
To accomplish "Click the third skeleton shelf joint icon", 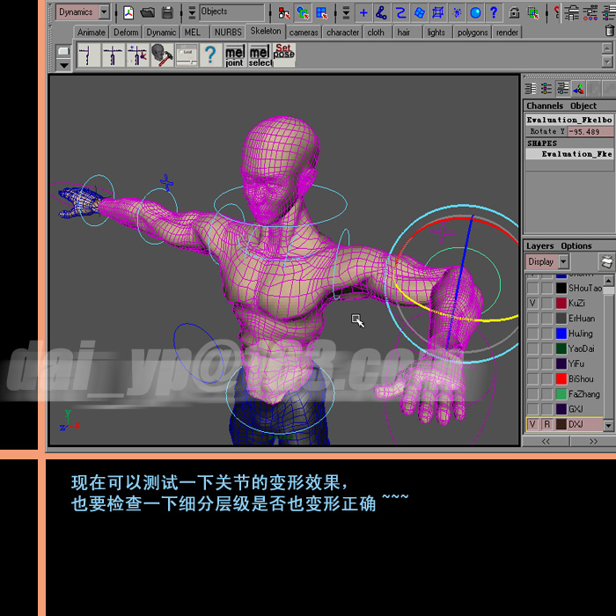I will (137, 55).
